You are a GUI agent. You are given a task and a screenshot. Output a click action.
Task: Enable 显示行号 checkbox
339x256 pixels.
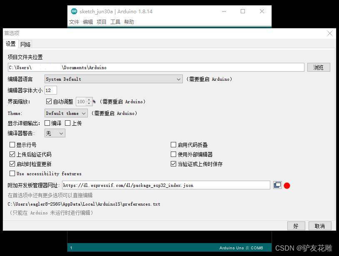(x=12, y=145)
